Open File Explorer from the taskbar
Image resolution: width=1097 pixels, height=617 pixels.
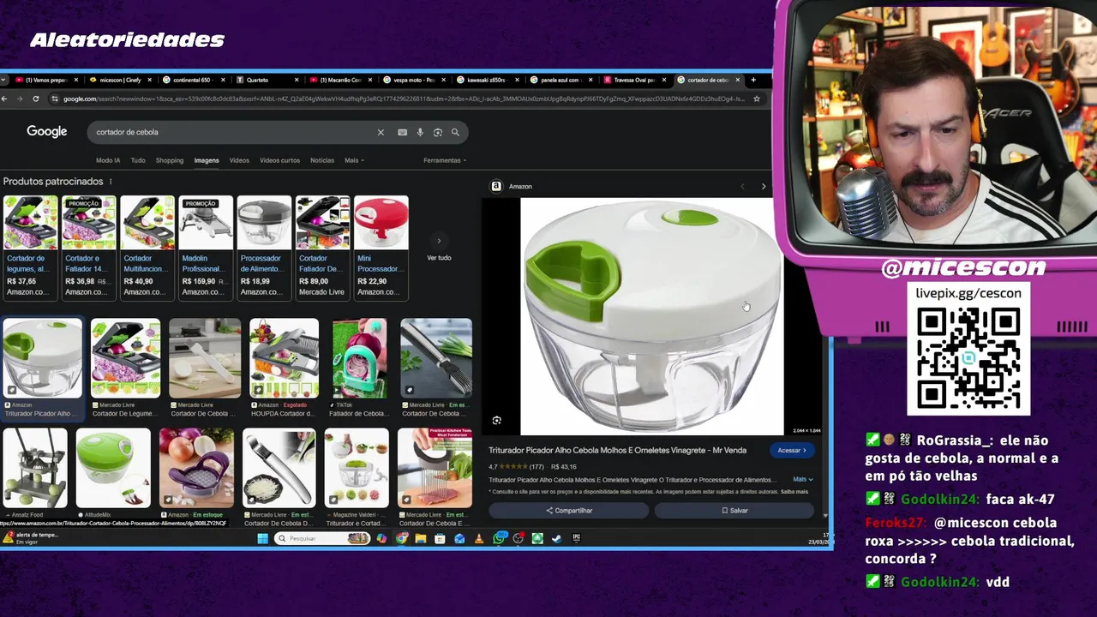420,538
